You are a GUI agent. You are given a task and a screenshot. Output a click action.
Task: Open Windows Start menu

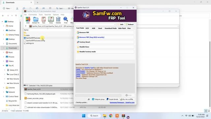click(x=84, y=116)
